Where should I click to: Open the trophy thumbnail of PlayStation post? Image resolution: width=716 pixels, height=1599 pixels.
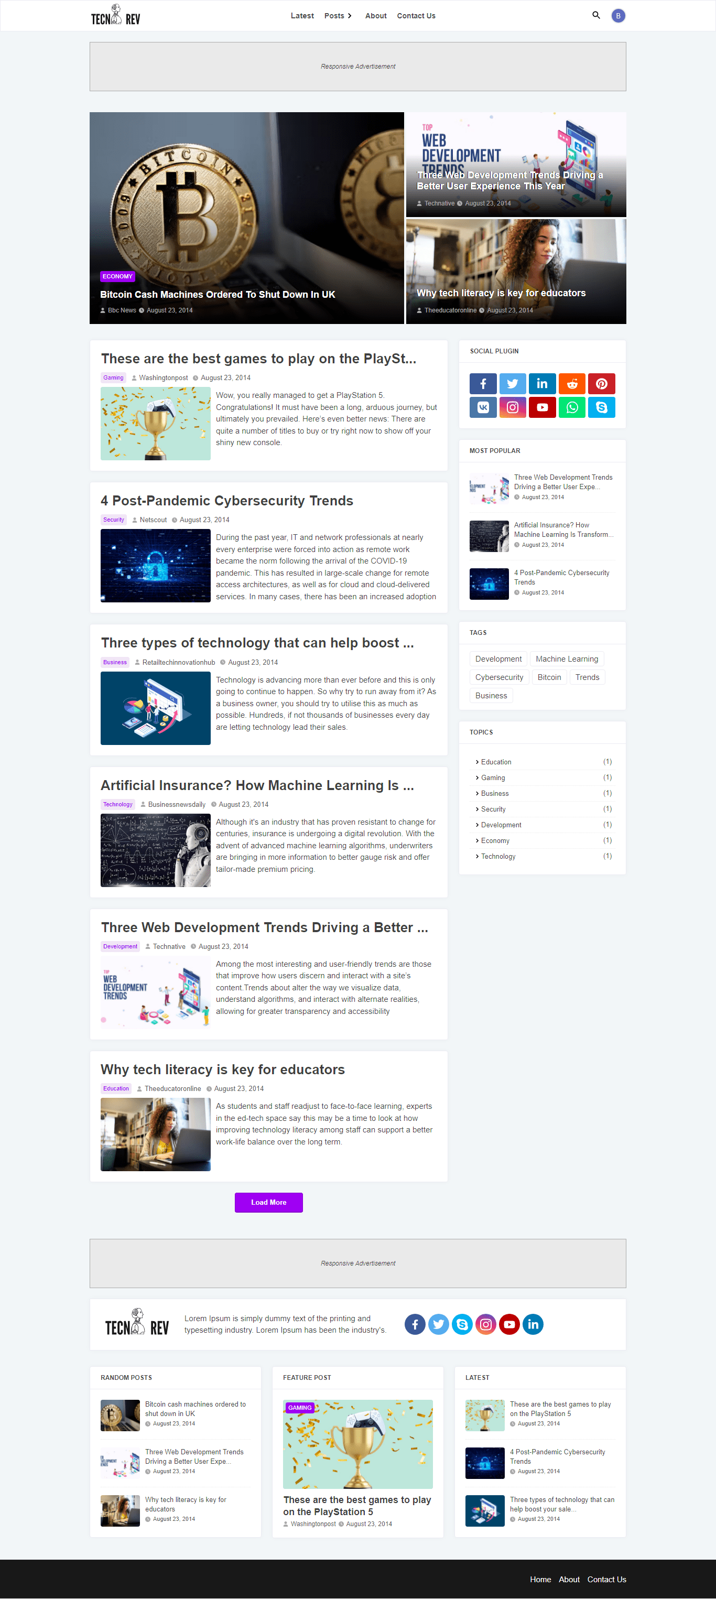point(155,423)
